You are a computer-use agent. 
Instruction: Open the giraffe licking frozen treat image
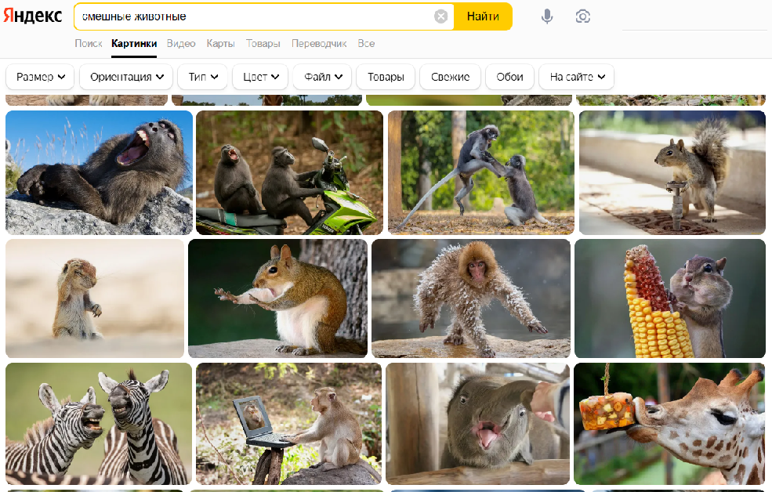point(669,424)
